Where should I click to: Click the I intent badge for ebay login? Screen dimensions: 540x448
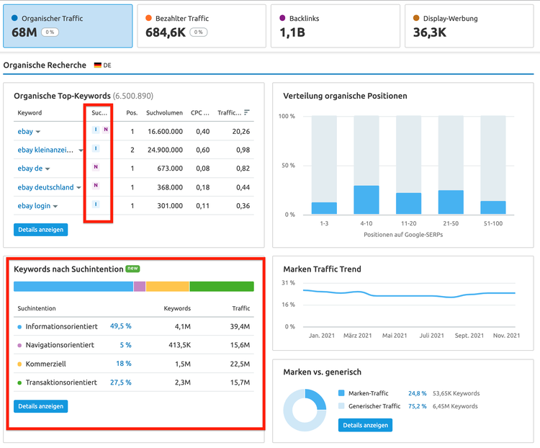(x=96, y=205)
